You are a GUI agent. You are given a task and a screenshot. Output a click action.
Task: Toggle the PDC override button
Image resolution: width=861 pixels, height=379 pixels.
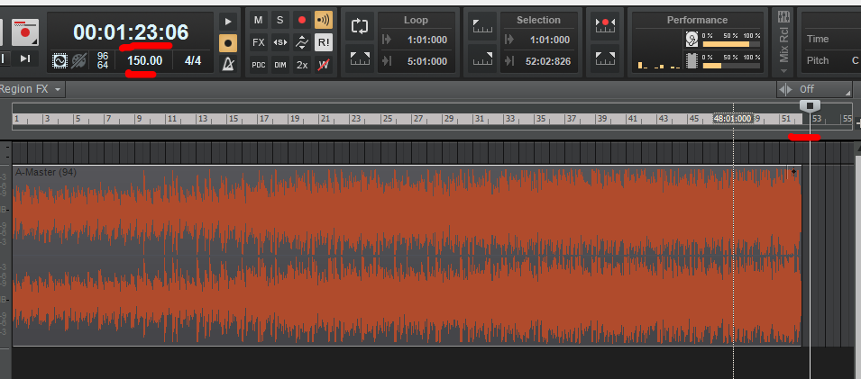click(258, 65)
